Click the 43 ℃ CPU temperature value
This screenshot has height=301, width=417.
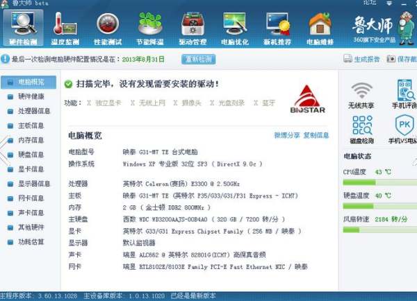383,172
